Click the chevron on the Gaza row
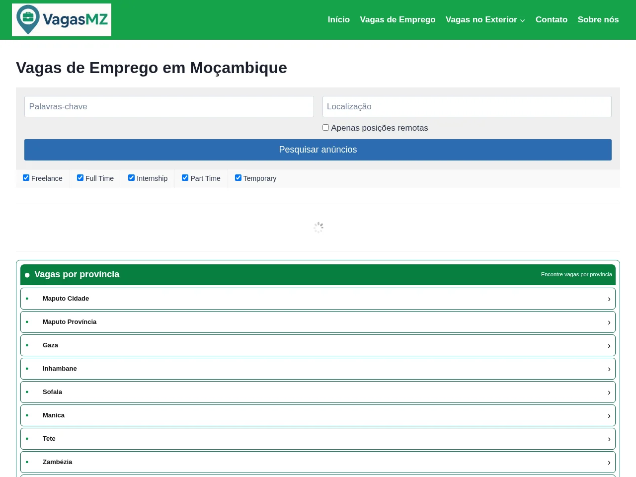636x477 pixels. 609,346
